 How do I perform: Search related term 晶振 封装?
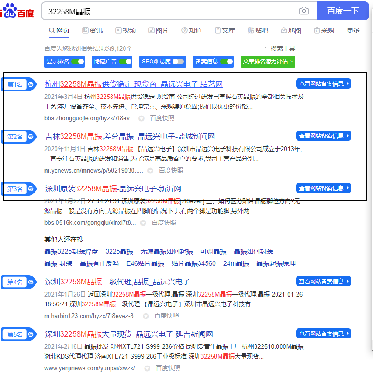58,264
